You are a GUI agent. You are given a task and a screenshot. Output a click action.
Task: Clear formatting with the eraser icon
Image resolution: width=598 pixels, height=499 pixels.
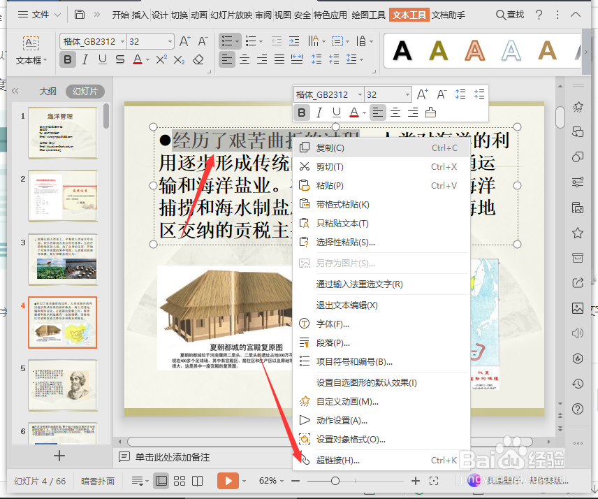click(x=198, y=59)
